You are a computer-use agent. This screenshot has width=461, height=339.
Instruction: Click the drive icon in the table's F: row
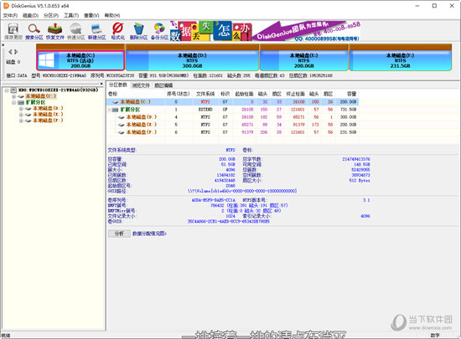point(122,132)
